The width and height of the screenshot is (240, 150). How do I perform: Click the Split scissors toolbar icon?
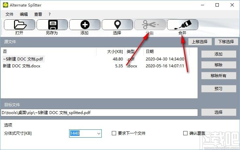[x=150, y=25]
